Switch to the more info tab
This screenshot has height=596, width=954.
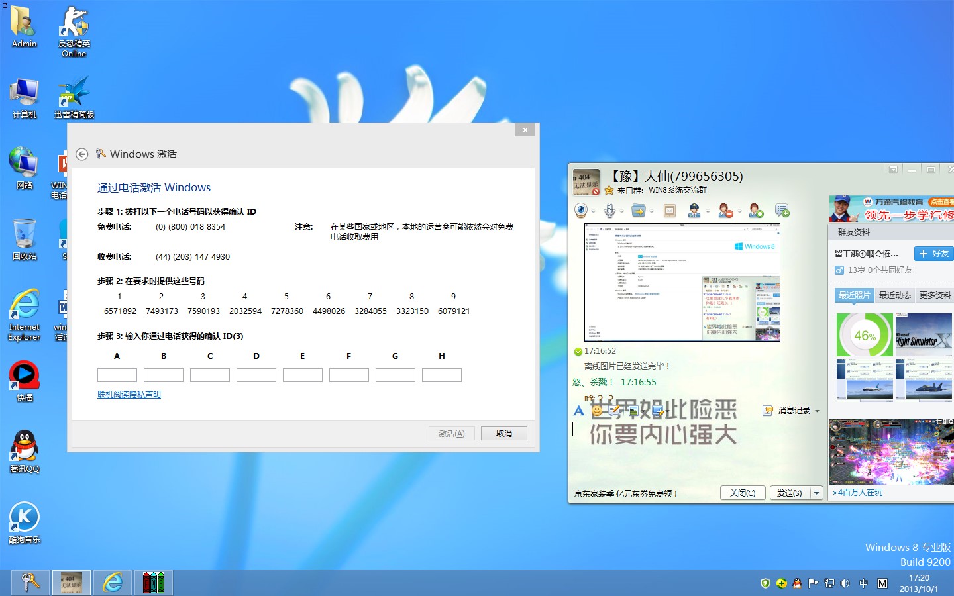935,295
